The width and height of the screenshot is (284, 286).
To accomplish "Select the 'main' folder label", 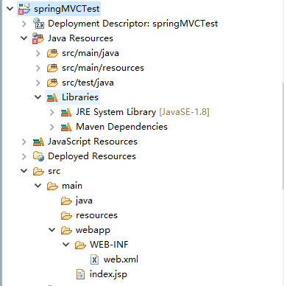I will pyautogui.click(x=72, y=186).
